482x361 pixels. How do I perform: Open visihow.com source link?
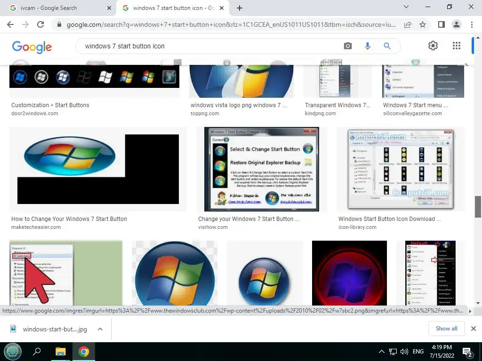pyautogui.click(x=213, y=227)
